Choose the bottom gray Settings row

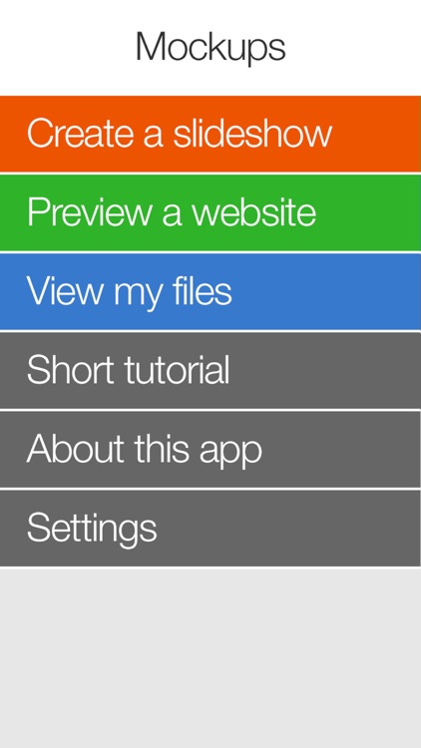click(210, 528)
